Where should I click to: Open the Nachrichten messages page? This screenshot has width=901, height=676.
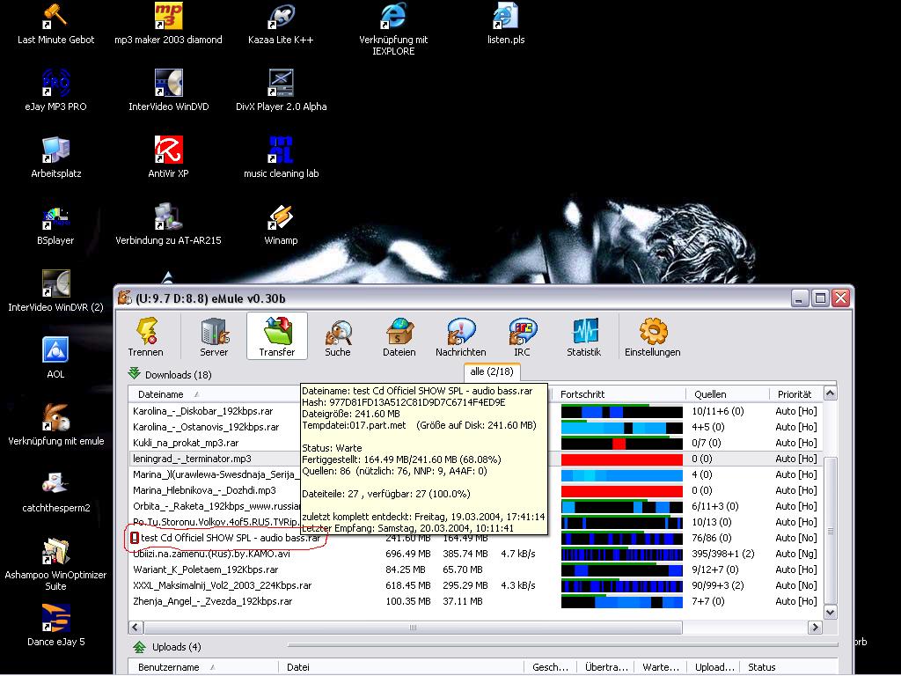point(460,336)
